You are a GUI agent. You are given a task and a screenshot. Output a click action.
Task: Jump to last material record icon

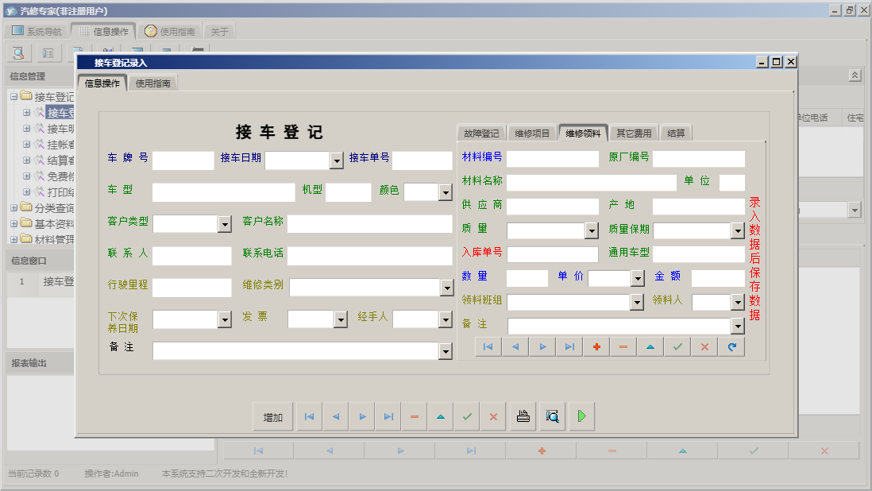tap(571, 346)
